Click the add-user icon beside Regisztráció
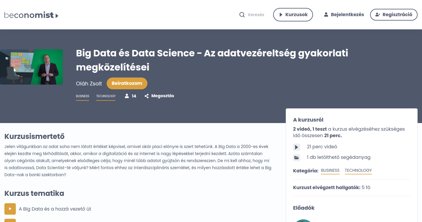422x222 pixels. click(x=378, y=14)
